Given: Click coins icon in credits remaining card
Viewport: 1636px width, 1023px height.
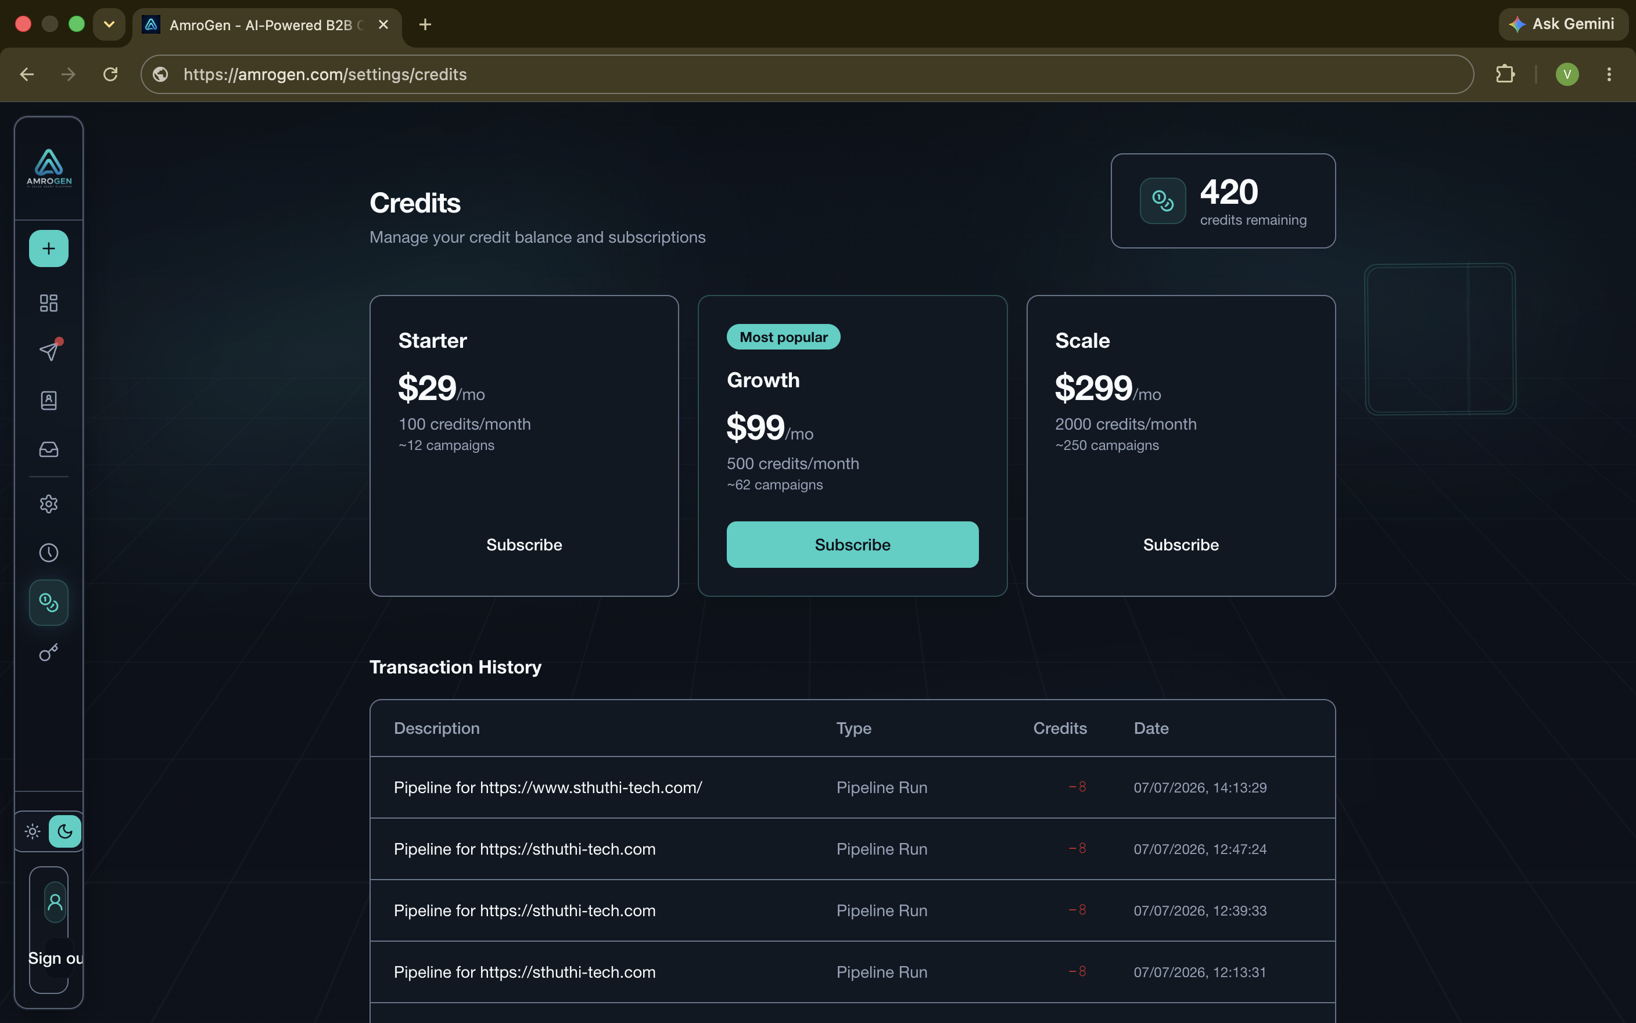Looking at the screenshot, I should [x=1162, y=201].
